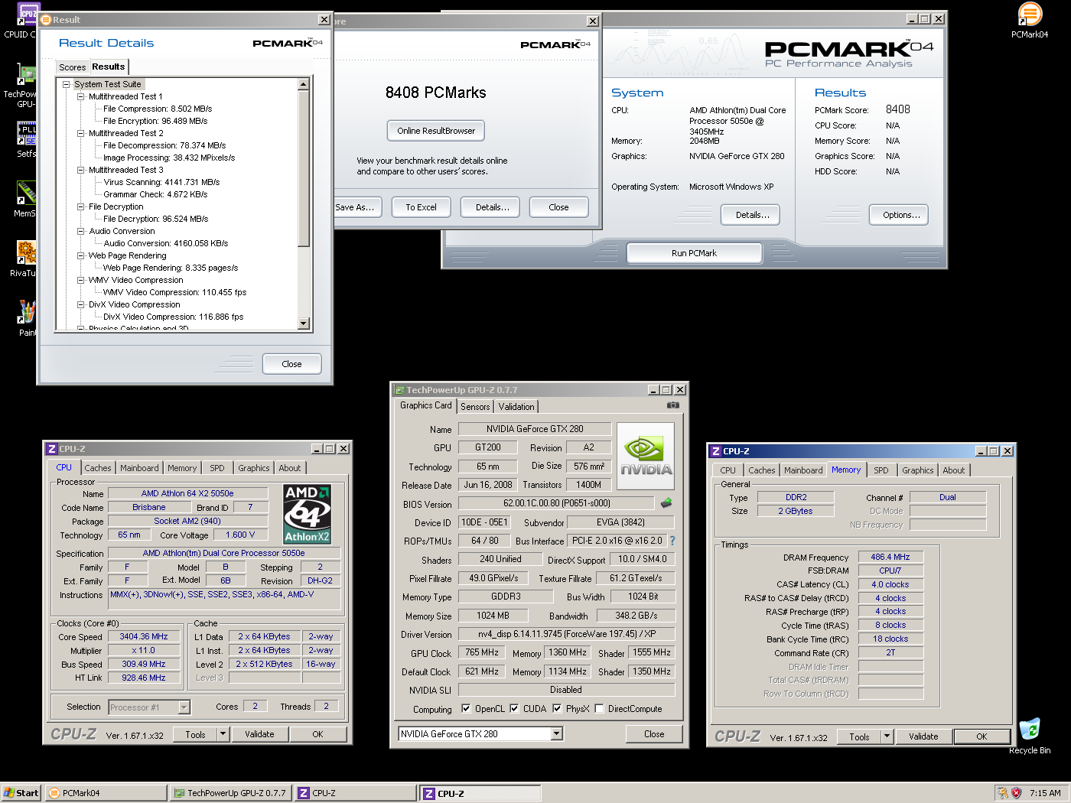Open the Tools dropdown arrow in left CPU-Z

pyautogui.click(x=223, y=734)
